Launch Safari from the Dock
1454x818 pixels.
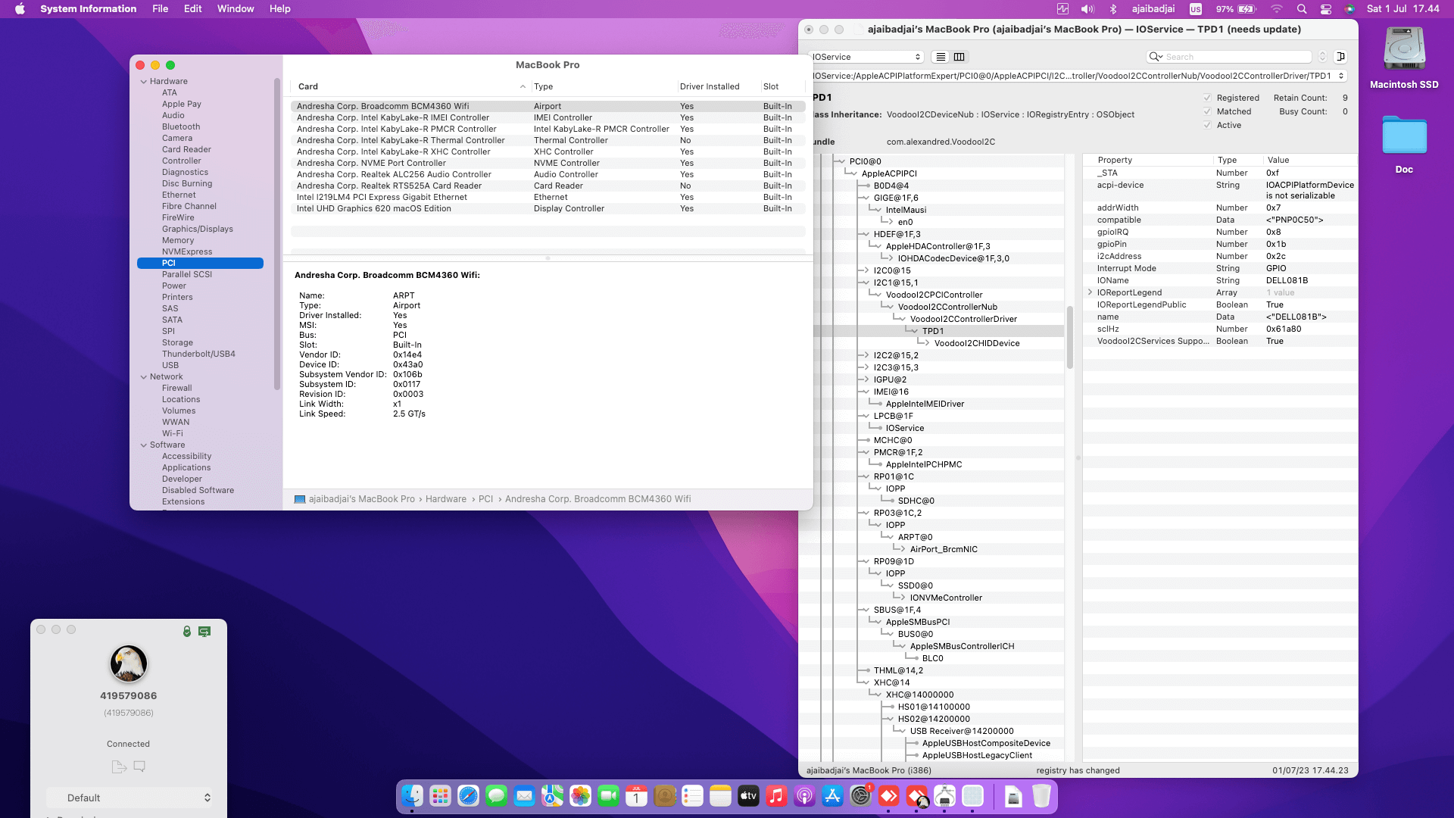[x=468, y=796]
